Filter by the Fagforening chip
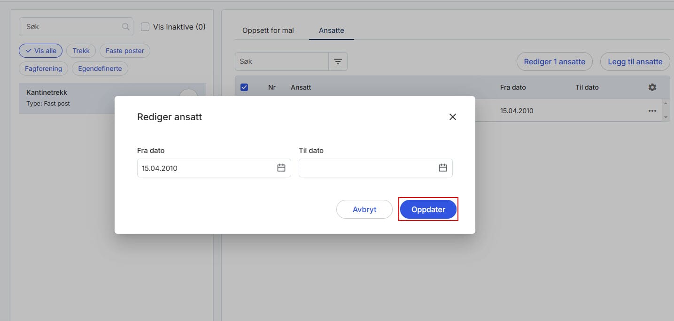The width and height of the screenshot is (674, 321). (x=43, y=69)
